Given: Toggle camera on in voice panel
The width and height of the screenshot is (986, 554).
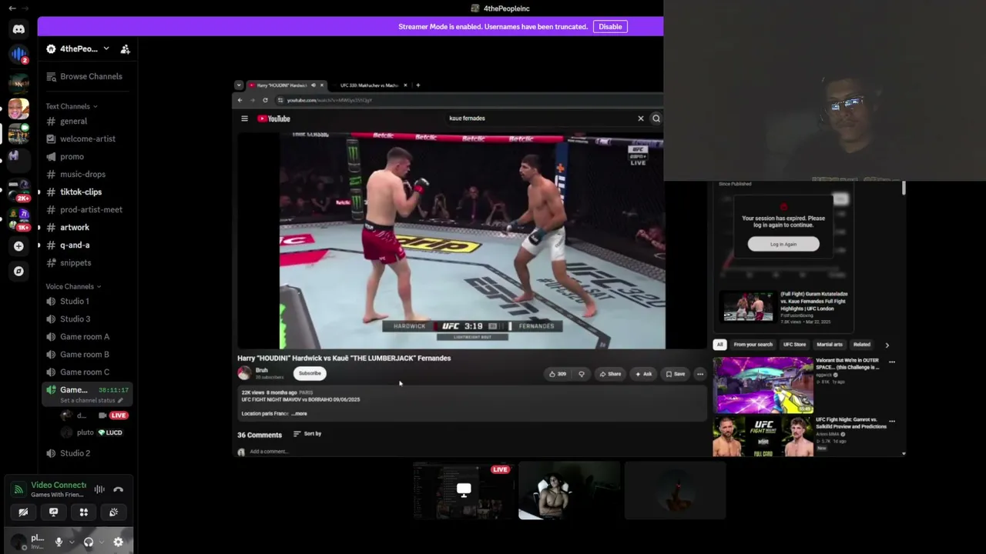Looking at the screenshot, I should 23,512.
